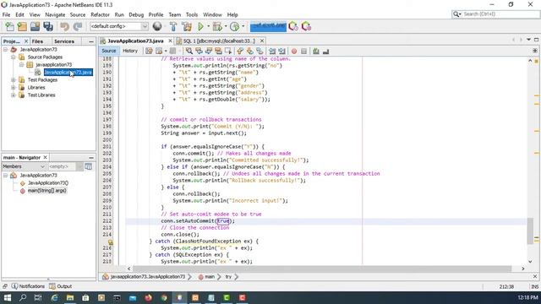Clean and Build with hammer-broom icon
This screenshot has width=541, height=304.
click(x=187, y=26)
